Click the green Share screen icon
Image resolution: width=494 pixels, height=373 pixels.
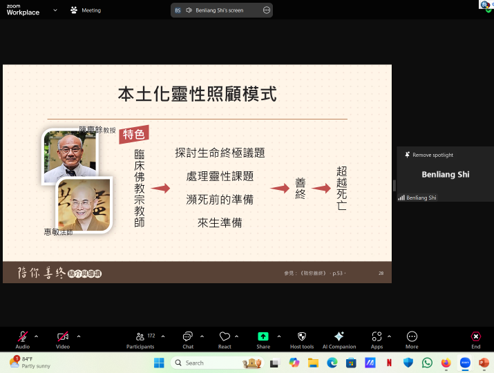pyautogui.click(x=263, y=336)
